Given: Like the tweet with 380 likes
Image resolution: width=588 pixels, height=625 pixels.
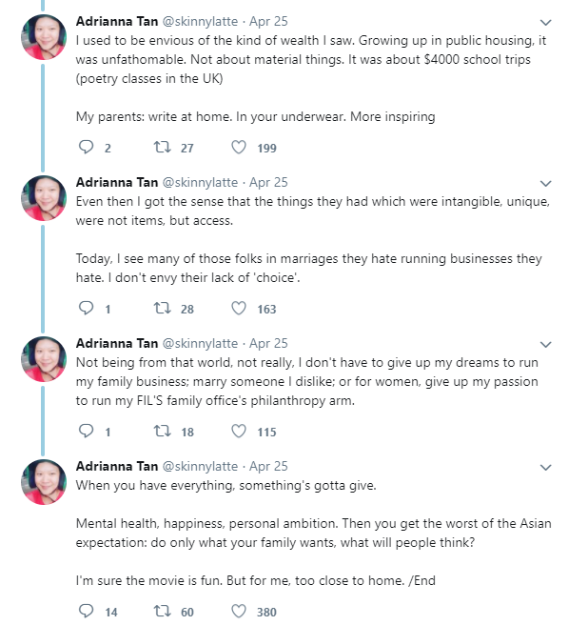Looking at the screenshot, I should [x=240, y=612].
